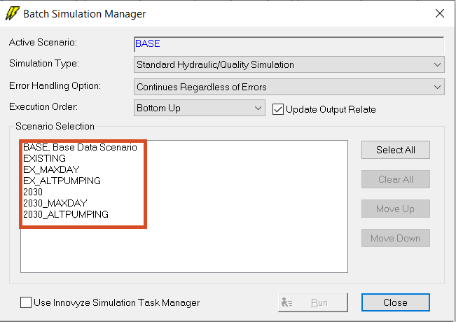Screen dimensions: 456x322
Task: Select the 2030 scenario
Action: coord(33,192)
